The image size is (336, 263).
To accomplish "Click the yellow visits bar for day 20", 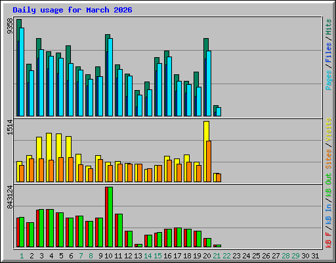I will point(206,151).
